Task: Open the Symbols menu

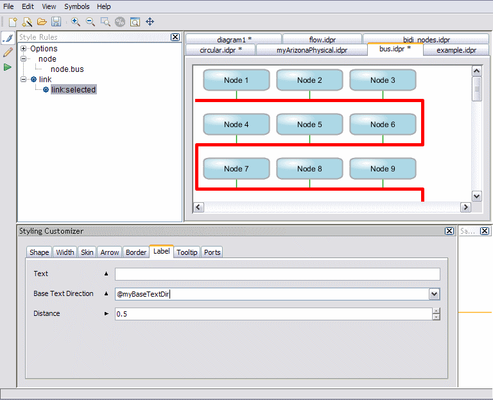Action: pos(77,6)
